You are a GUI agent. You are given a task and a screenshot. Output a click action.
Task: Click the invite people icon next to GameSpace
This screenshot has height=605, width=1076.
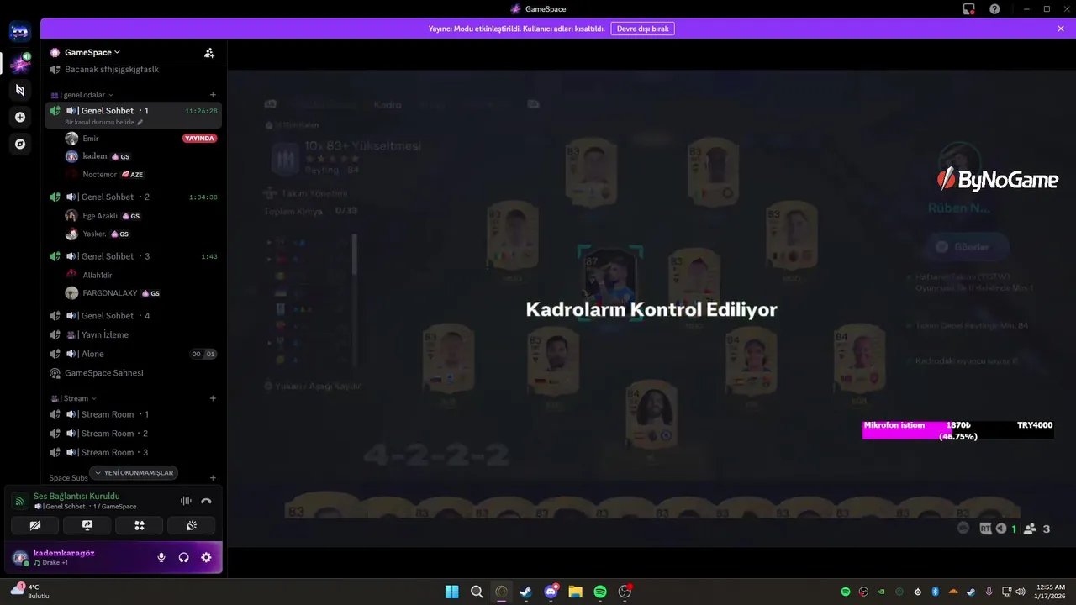[209, 52]
